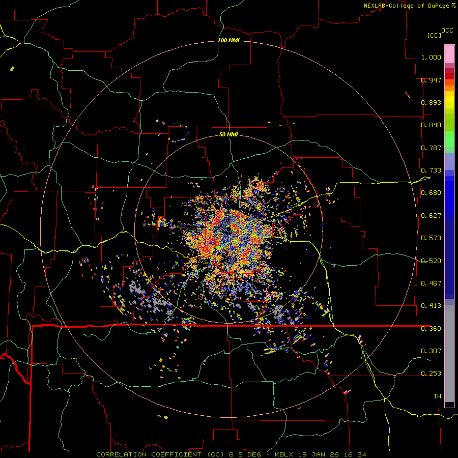This screenshot has width=458, height=458.
Task: Click the 0.733 legend value
Action: coord(431,170)
